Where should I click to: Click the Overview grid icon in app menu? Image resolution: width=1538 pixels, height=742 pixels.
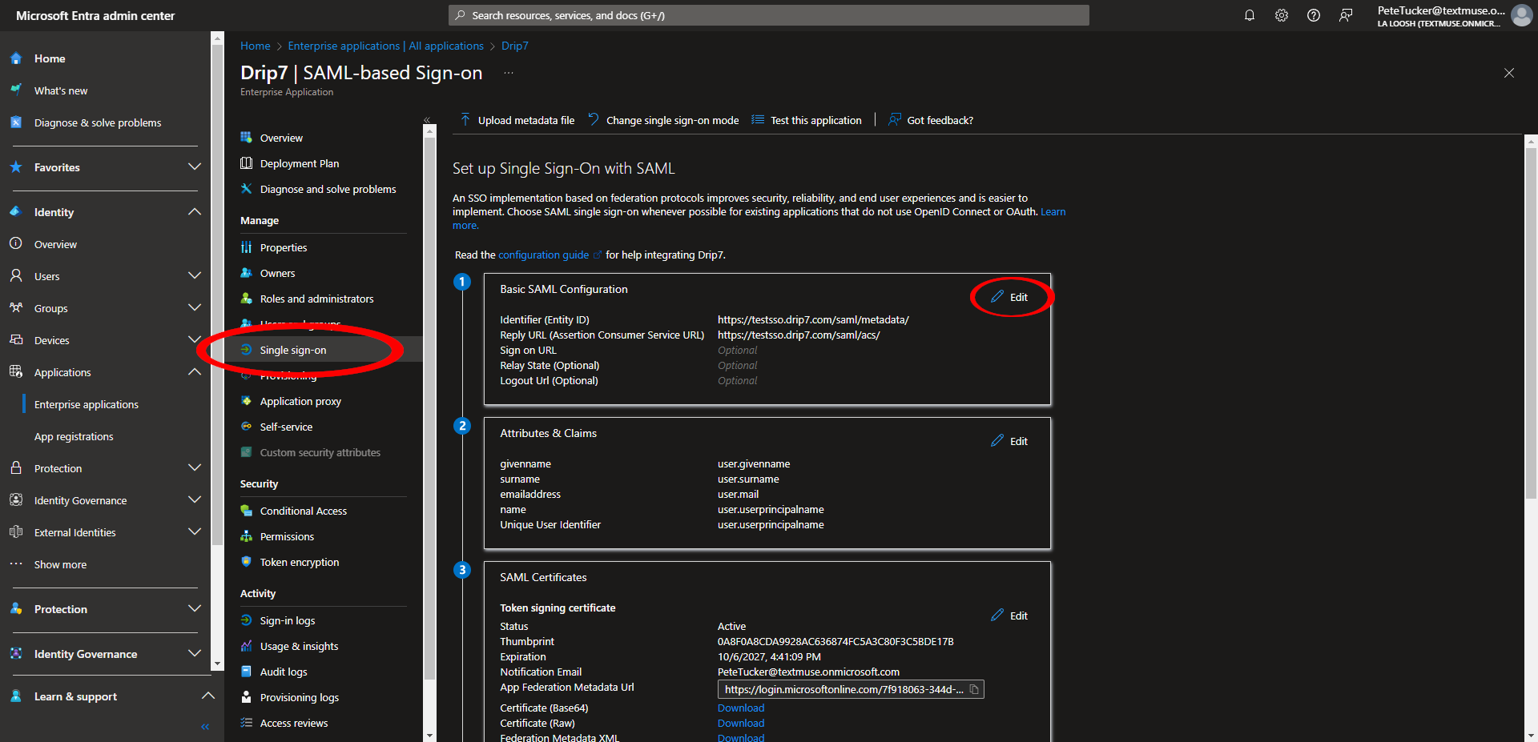pos(247,138)
